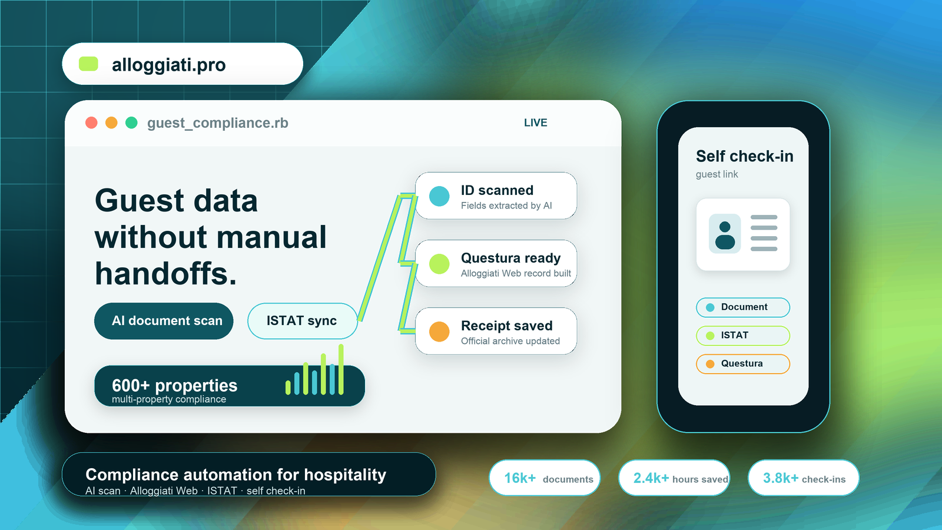The width and height of the screenshot is (942, 530).
Task: Click the 2.4k+ hours saved stat pill
Action: tap(674, 478)
